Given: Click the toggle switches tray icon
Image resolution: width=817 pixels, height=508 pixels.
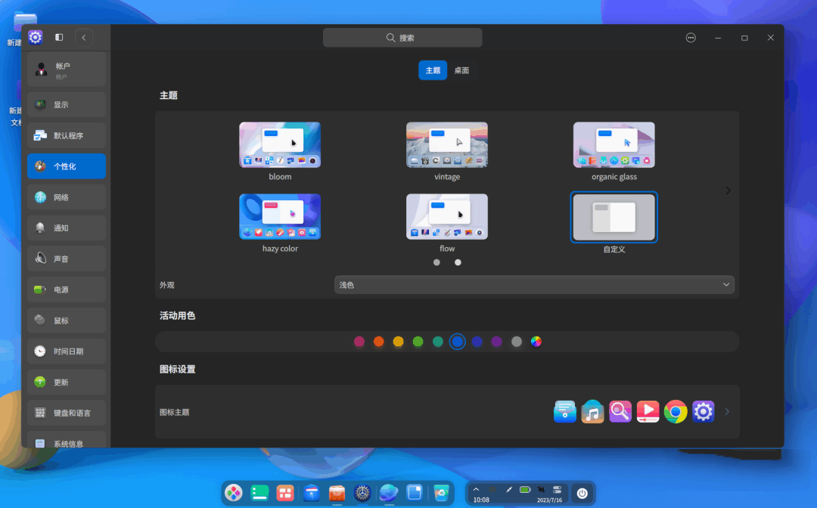Looking at the screenshot, I should pyautogui.click(x=557, y=489).
